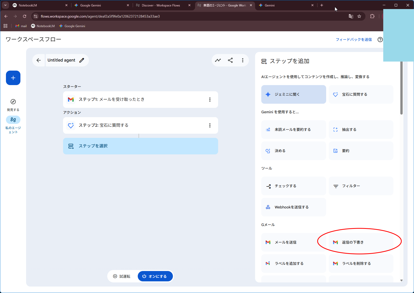The height and width of the screenshot is (293, 414).
Task: Click the pencil icon to rename agent
Action: pos(82,60)
